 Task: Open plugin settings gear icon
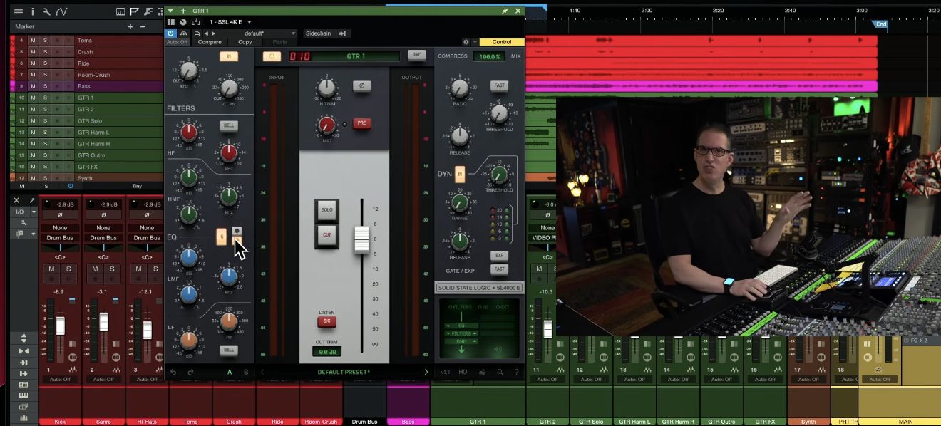[466, 42]
